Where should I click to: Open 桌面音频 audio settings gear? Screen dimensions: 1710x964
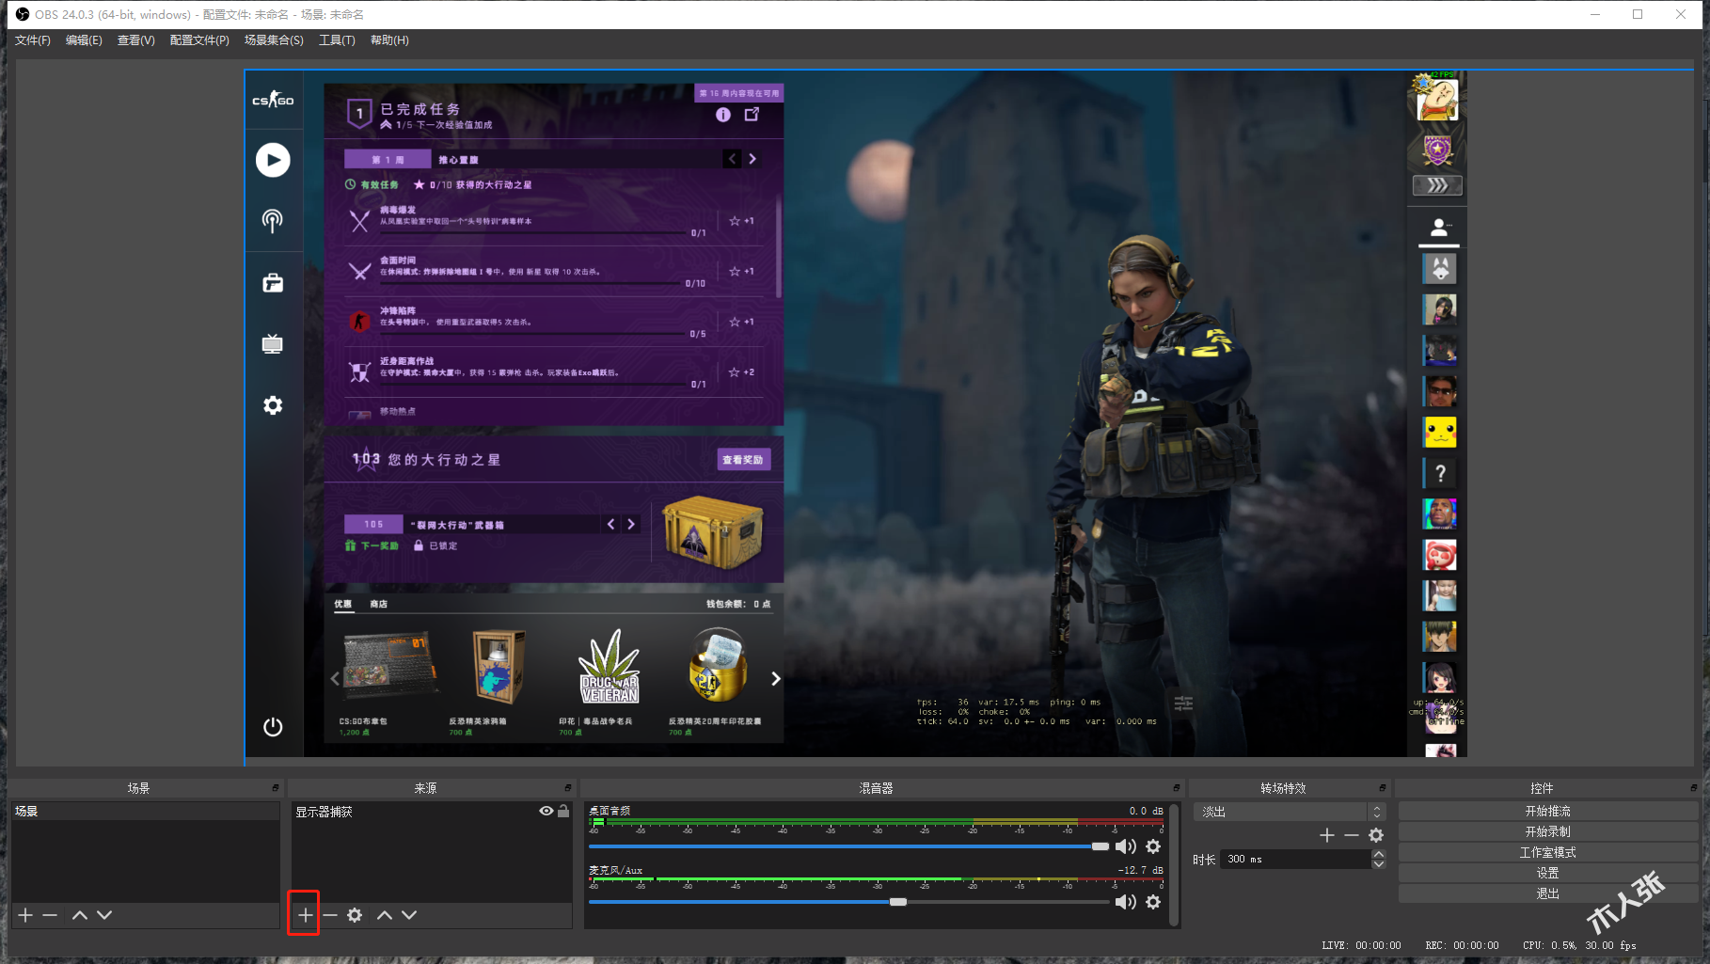click(1153, 846)
